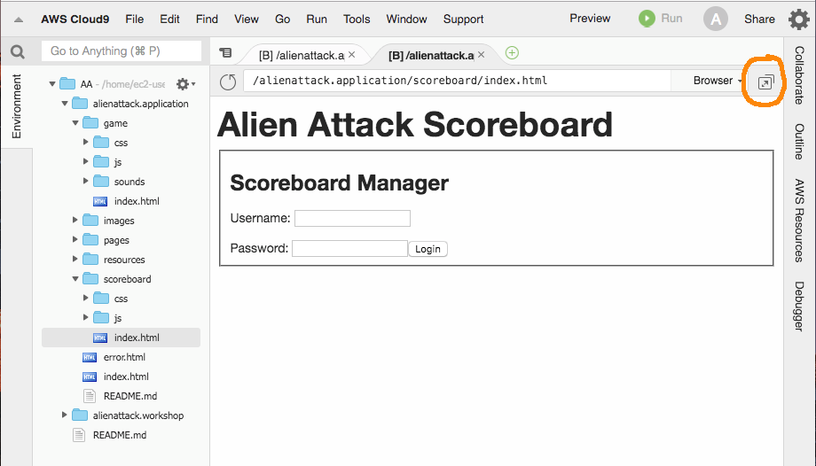Screen dimensions: 816x466
Task: Click the Go to Anything search box
Action: 122,51
